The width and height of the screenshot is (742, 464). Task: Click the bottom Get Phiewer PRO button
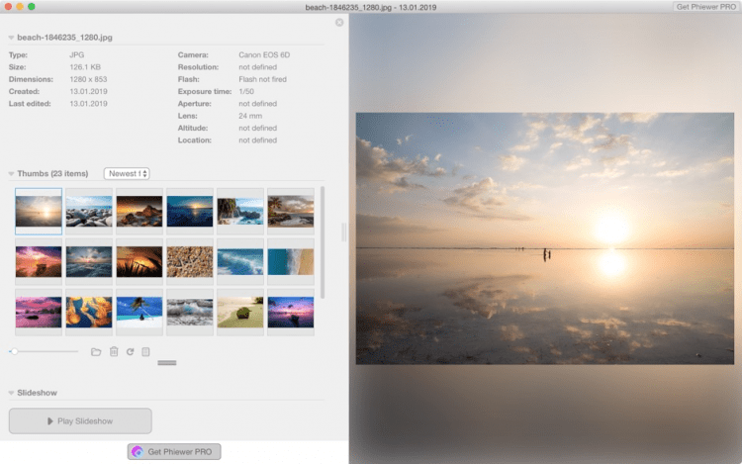click(x=174, y=451)
